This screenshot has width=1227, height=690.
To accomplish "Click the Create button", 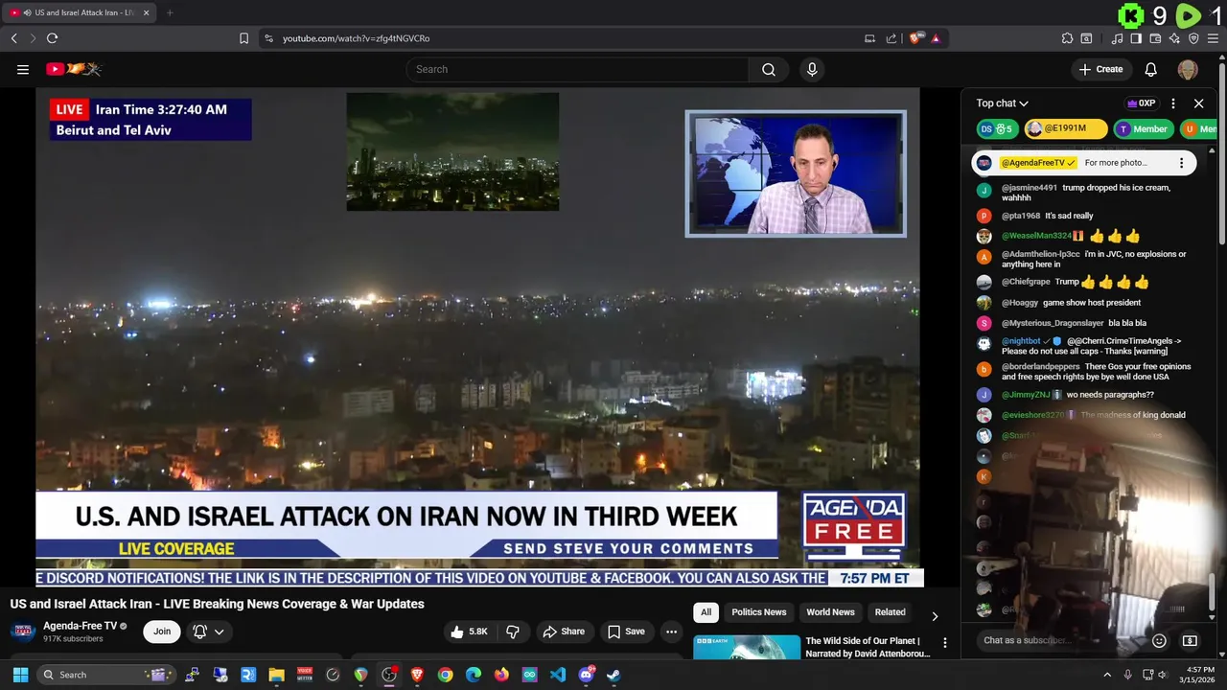I will 1100,69.
